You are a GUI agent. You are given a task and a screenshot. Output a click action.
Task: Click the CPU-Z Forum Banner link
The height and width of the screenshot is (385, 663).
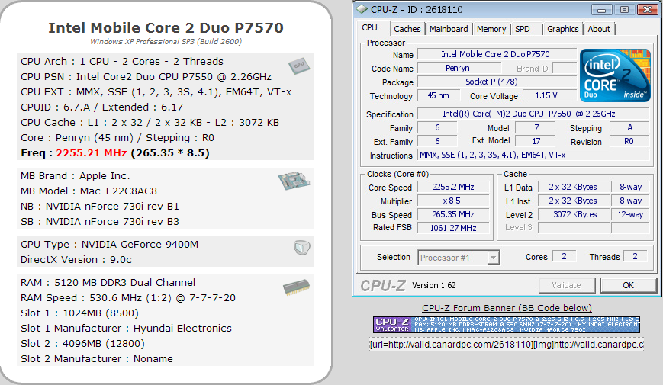(507, 308)
